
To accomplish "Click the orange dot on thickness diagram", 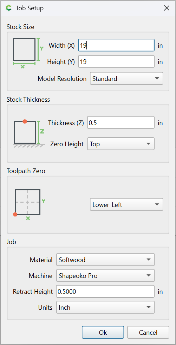I will (x=25, y=121).
